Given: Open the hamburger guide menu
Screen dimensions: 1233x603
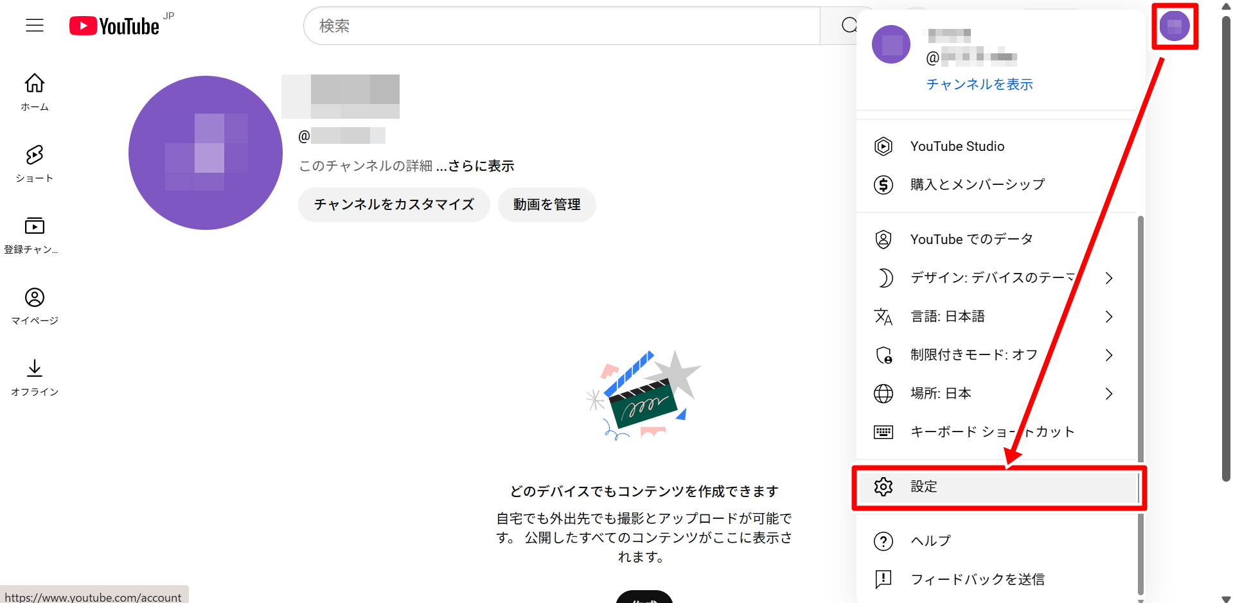Looking at the screenshot, I should [35, 26].
